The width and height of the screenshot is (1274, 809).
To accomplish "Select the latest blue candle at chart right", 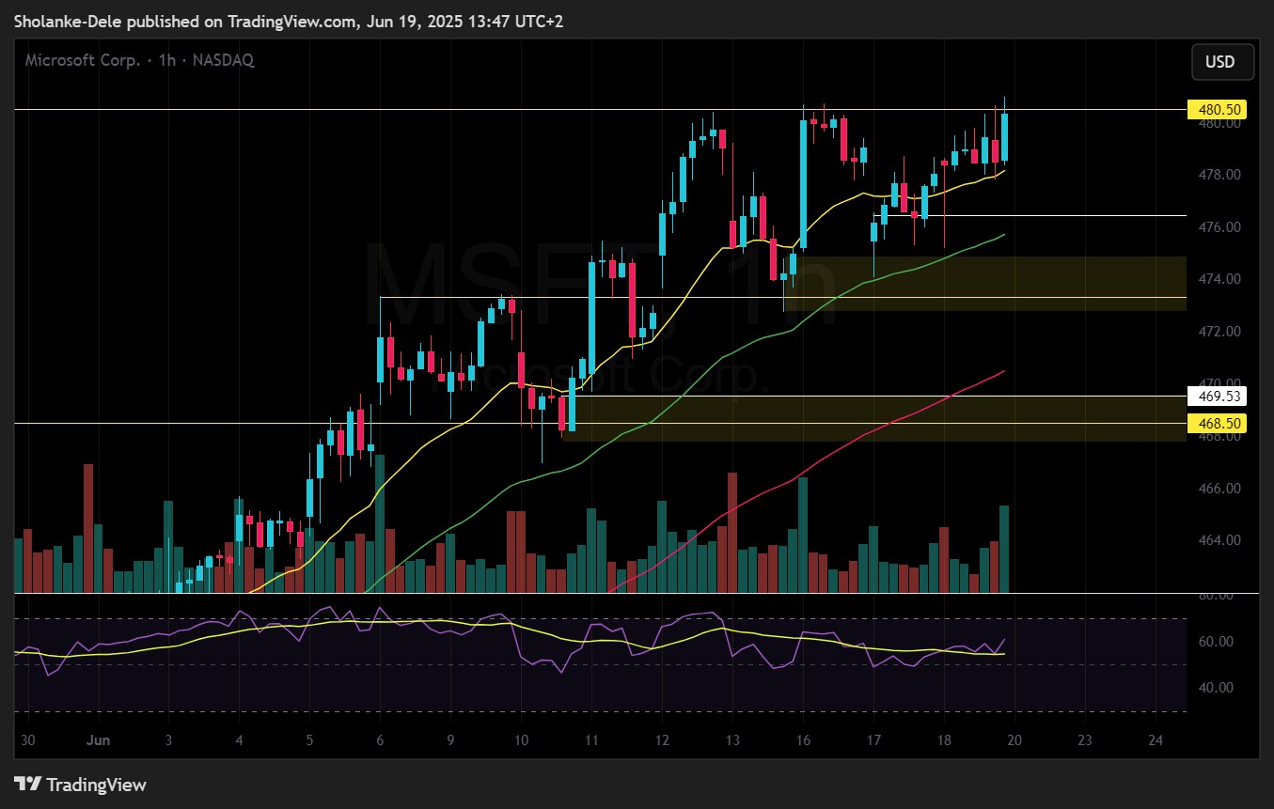I will [1005, 137].
